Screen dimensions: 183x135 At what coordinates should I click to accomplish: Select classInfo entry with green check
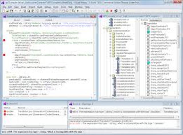[x=156, y=32]
